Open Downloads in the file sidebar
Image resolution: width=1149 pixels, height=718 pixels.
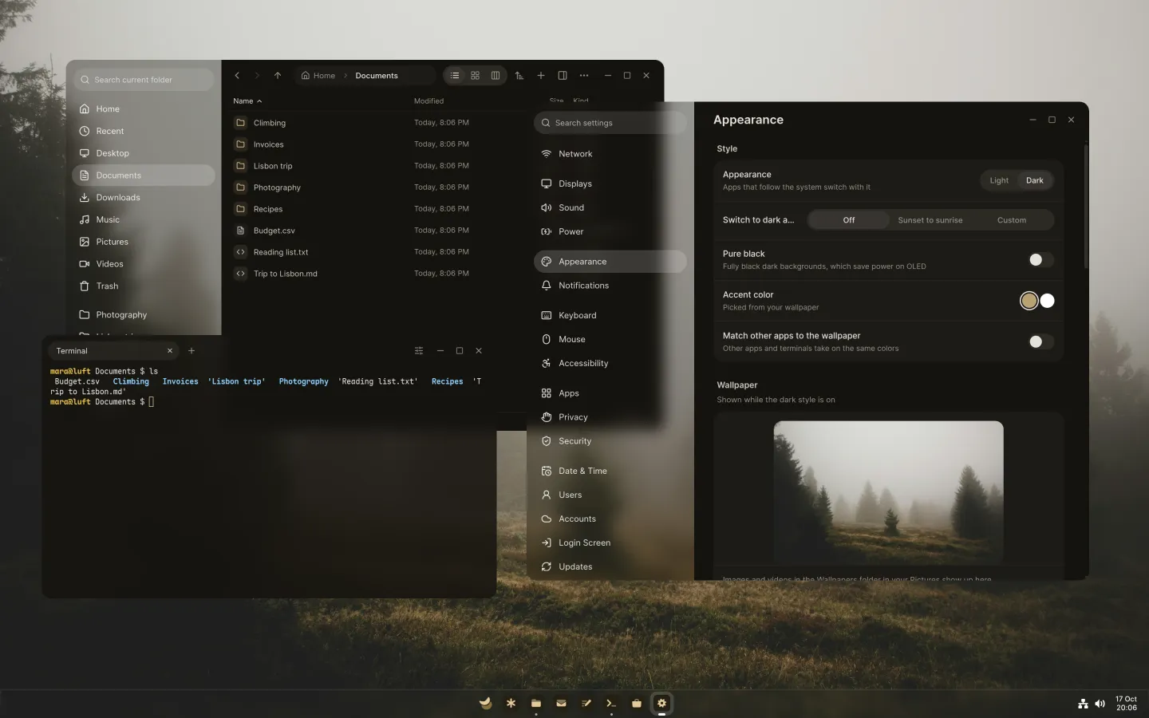coord(144,198)
